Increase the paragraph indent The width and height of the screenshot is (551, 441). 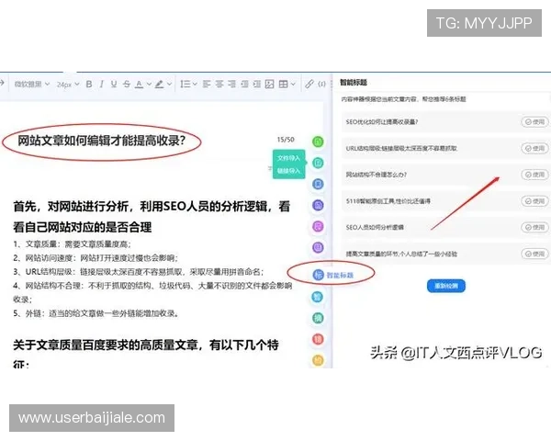coord(257,84)
